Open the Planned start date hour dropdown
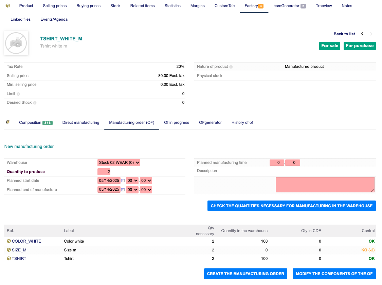The width and height of the screenshot is (382, 285). [x=132, y=181]
